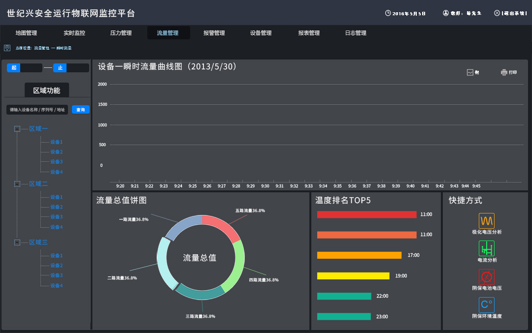Click the 区域功能 button
Screen dimensions: 532x333
47,90
